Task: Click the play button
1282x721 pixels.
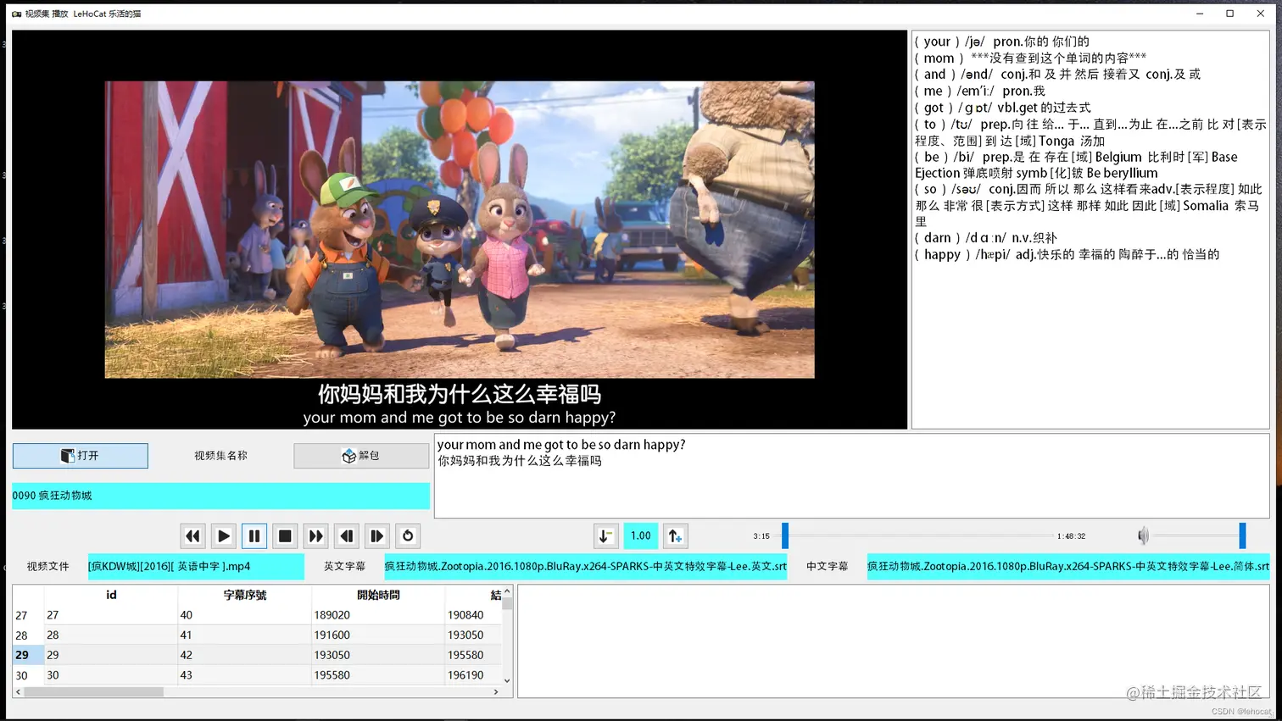Action: (223, 535)
